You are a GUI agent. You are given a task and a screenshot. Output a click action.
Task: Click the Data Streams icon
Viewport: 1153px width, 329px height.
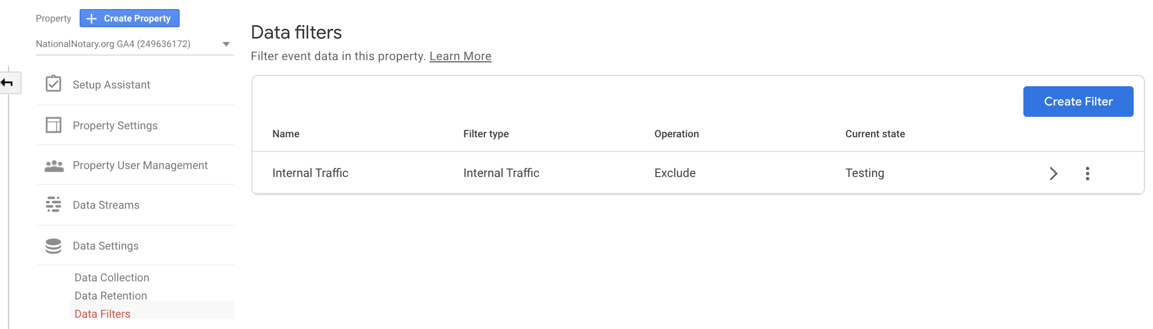(x=53, y=204)
